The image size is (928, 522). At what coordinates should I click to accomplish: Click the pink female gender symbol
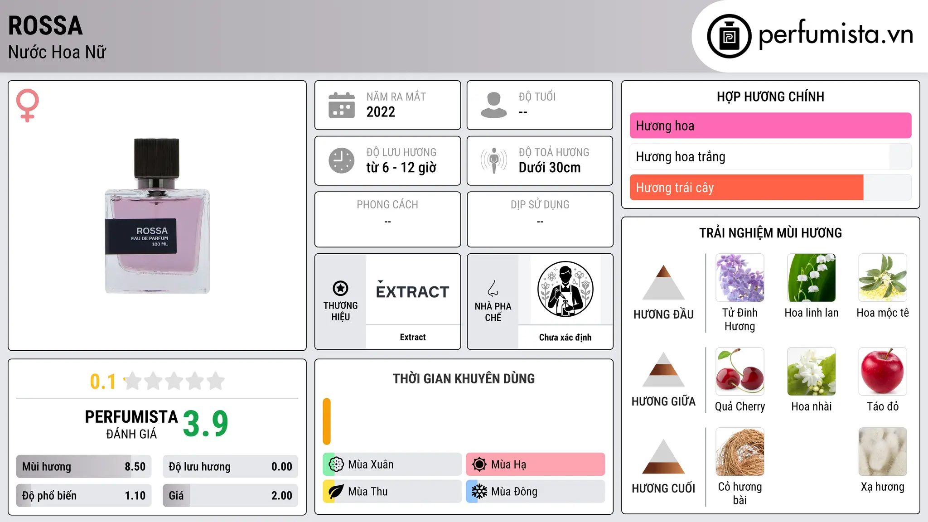tap(27, 105)
